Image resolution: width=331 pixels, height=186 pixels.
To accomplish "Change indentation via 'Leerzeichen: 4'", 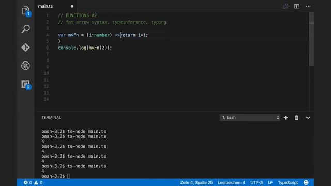I will (231, 182).
